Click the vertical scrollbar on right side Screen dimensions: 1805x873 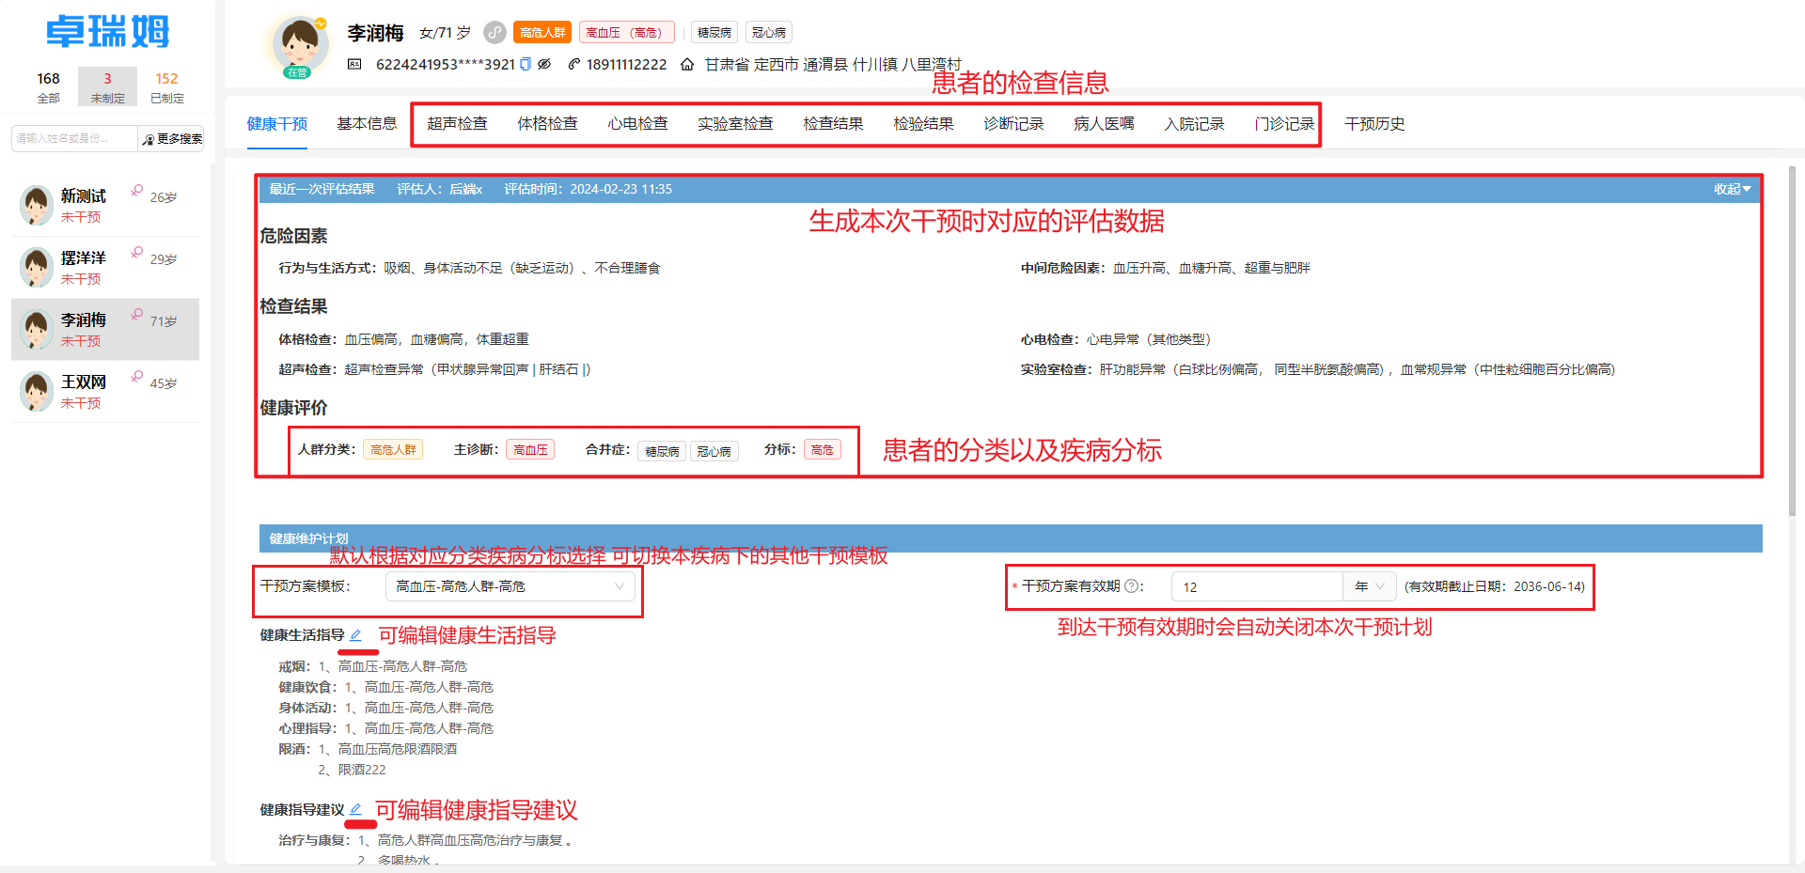pos(1792,338)
